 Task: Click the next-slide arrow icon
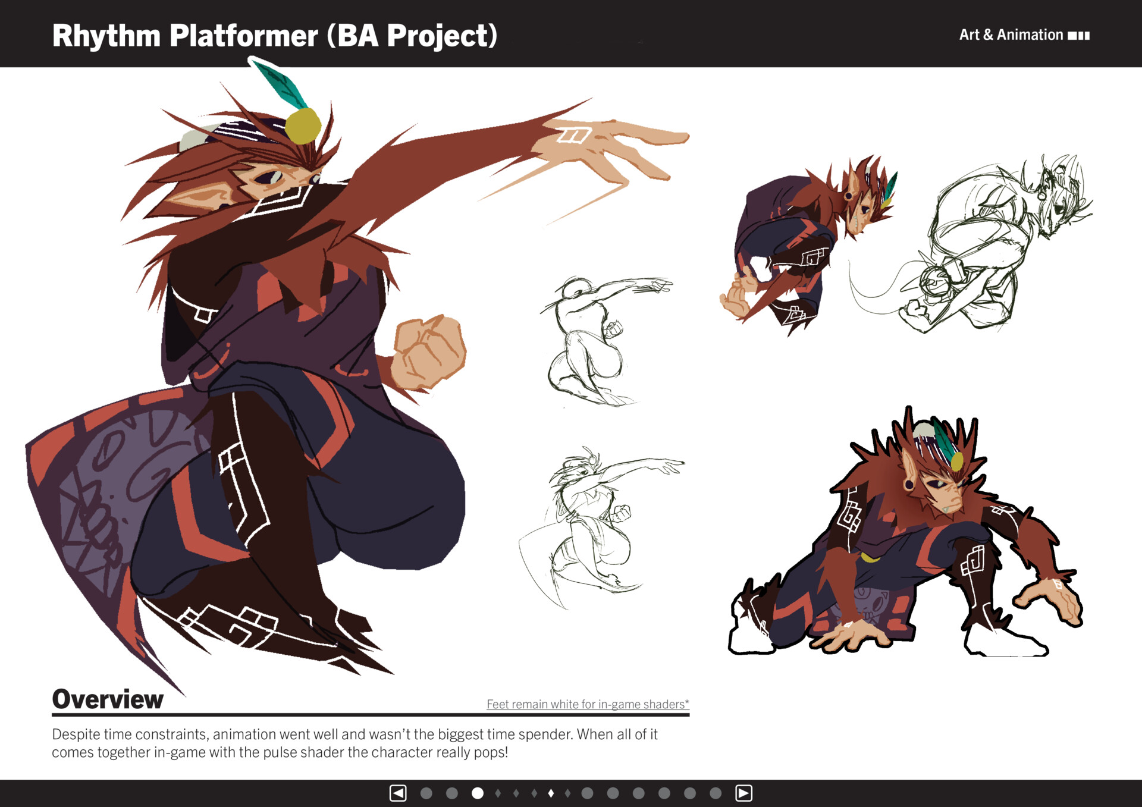click(743, 792)
